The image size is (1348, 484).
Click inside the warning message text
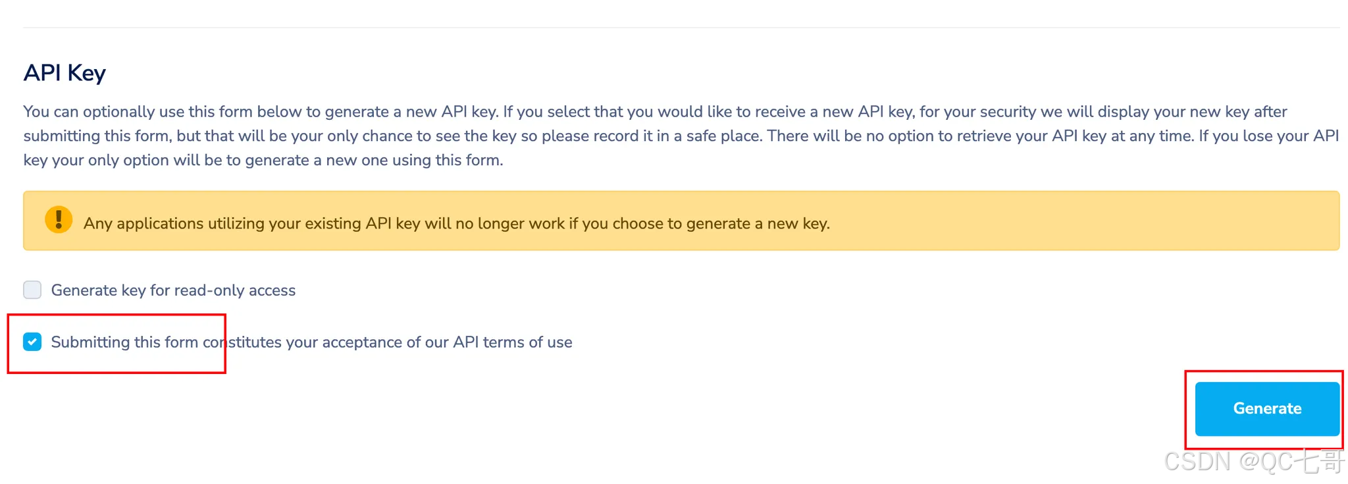point(457,223)
